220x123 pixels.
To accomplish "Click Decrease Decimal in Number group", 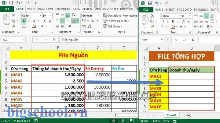I will [89, 26].
